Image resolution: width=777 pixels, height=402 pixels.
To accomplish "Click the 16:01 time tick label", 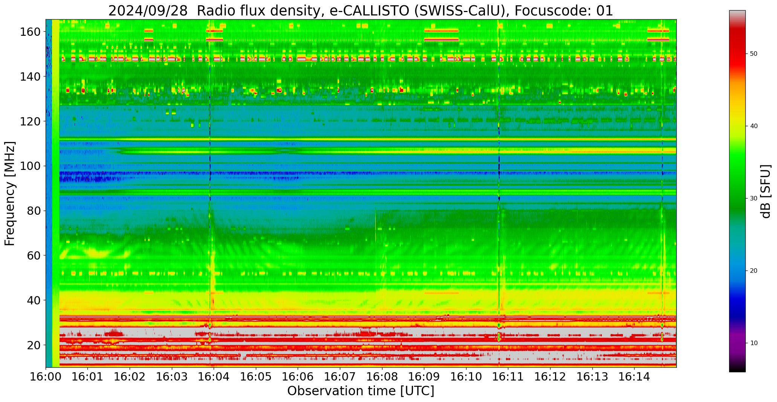I will point(88,376).
